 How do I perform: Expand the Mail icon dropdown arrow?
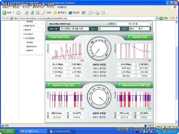(93, 13)
